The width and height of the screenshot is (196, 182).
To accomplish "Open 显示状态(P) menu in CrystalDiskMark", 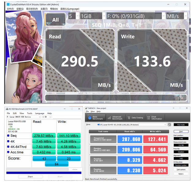I will tap(32, 9).
